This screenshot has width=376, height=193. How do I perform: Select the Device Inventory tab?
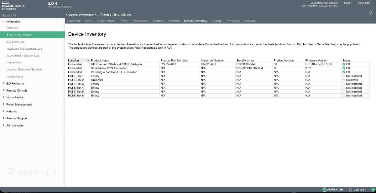196,21
